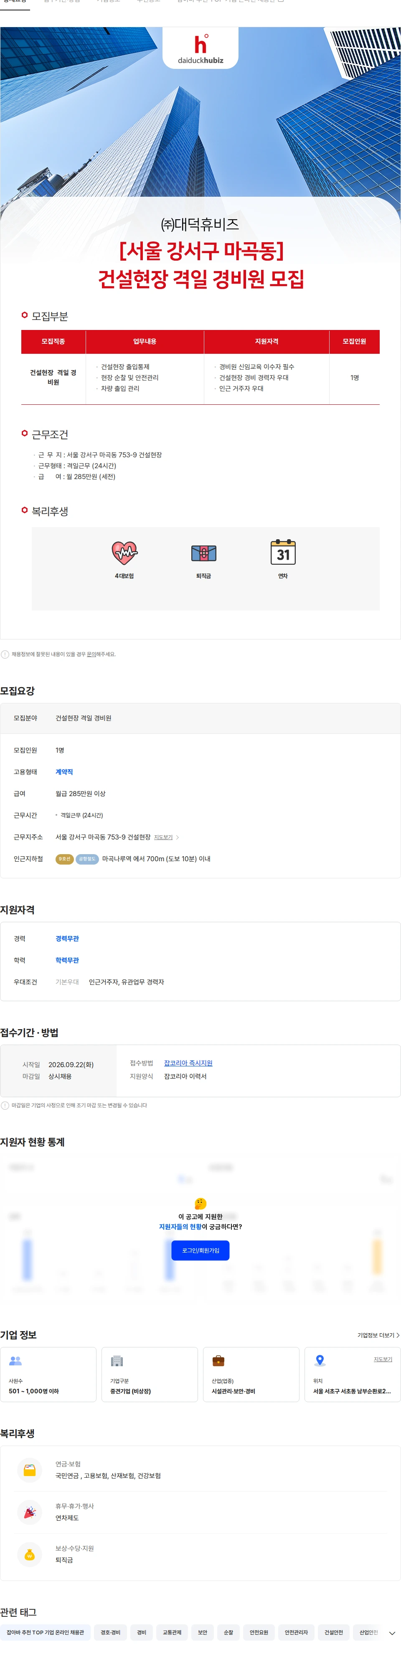Click the info icon beside 마감일 notice

pos(5,1105)
